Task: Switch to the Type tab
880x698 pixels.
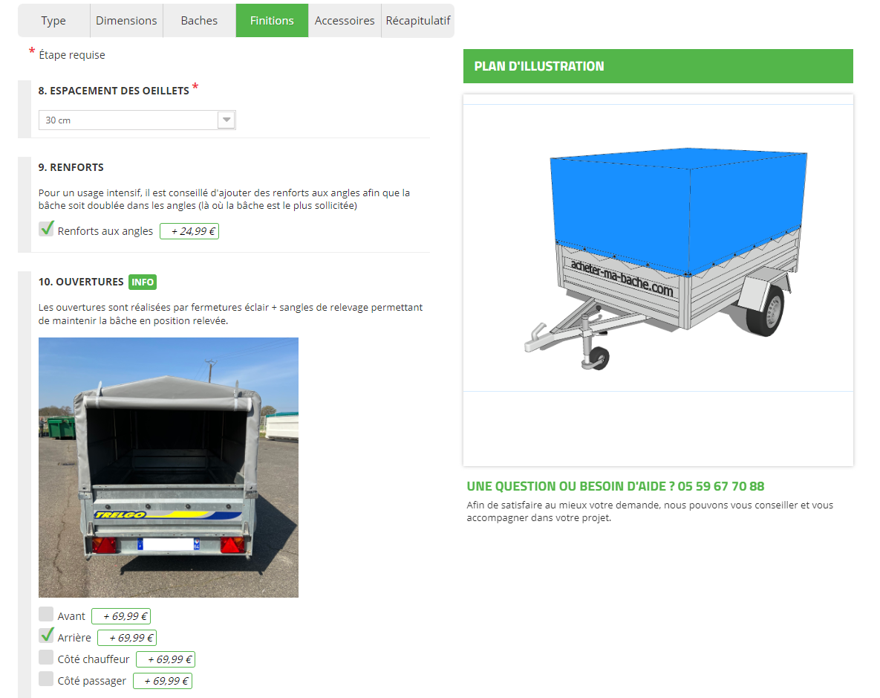Action: [x=53, y=21]
